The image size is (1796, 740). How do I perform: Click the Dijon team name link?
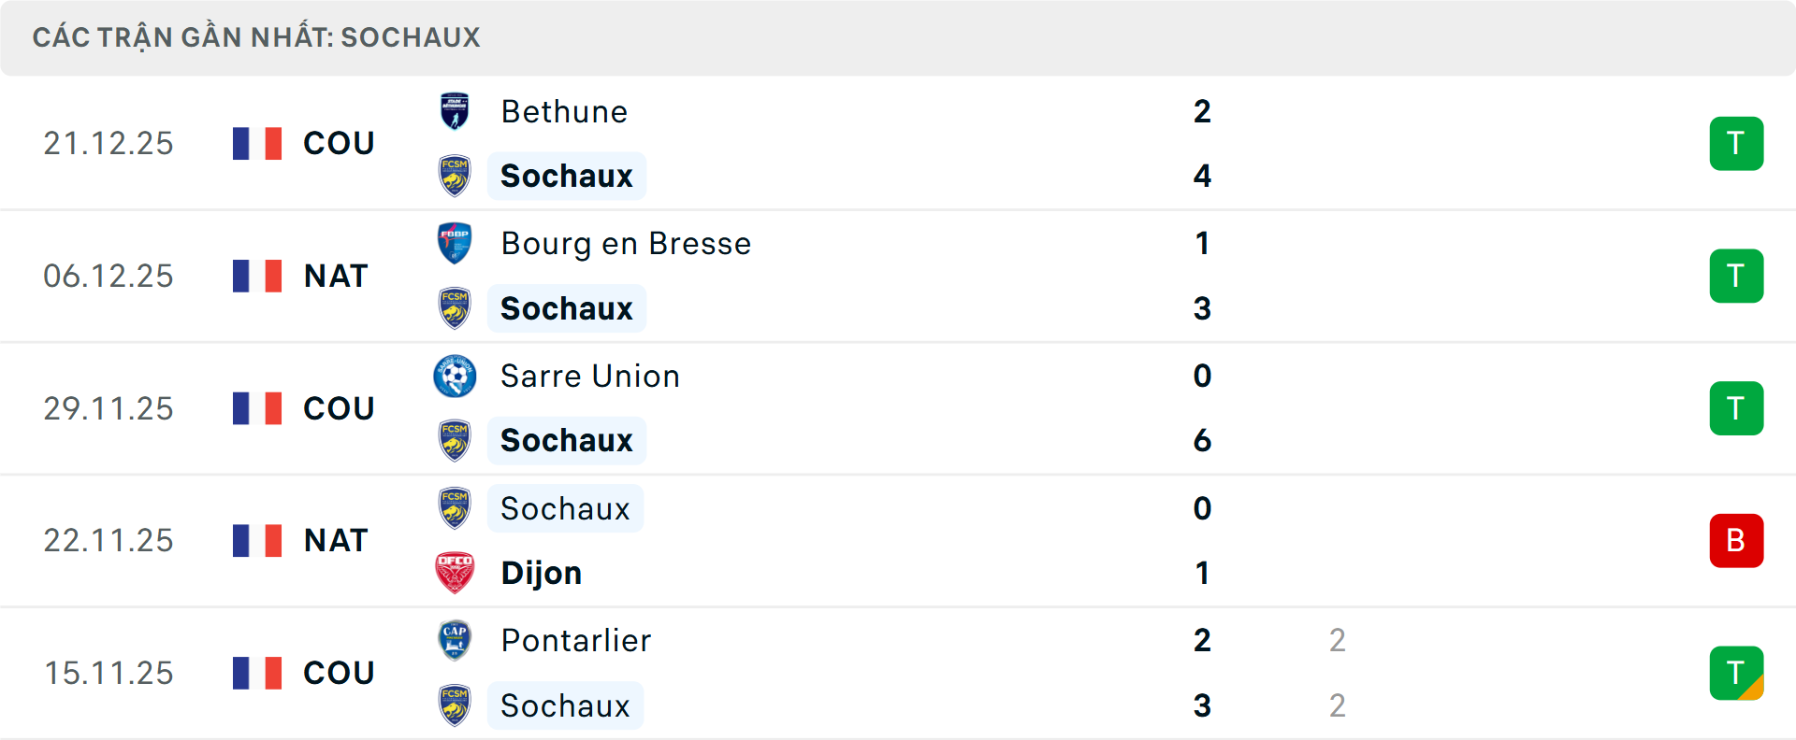pyautogui.click(x=541, y=573)
